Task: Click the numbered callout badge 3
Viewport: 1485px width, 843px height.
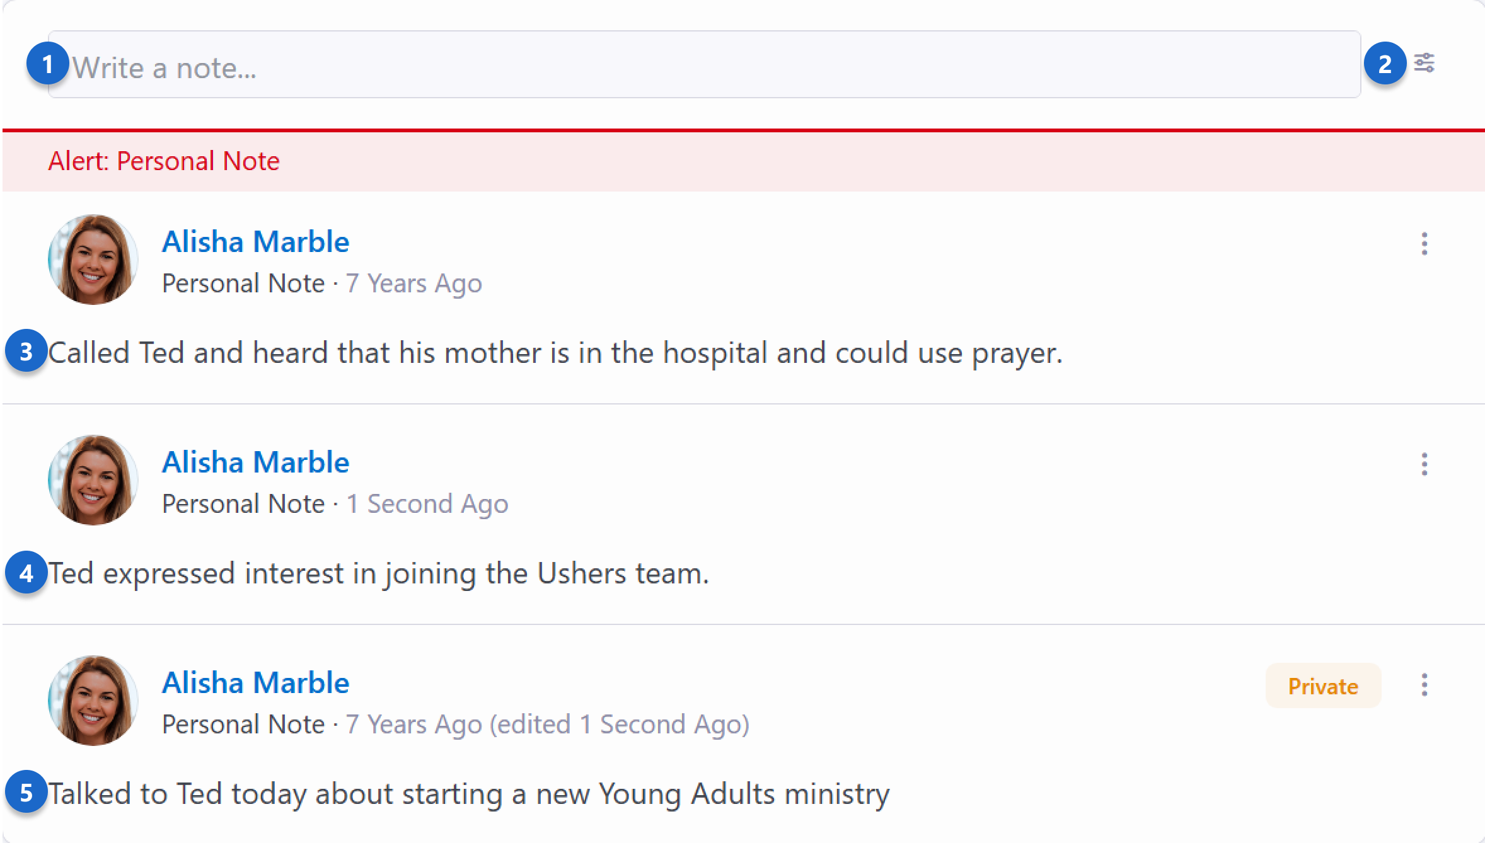Action: [26, 352]
